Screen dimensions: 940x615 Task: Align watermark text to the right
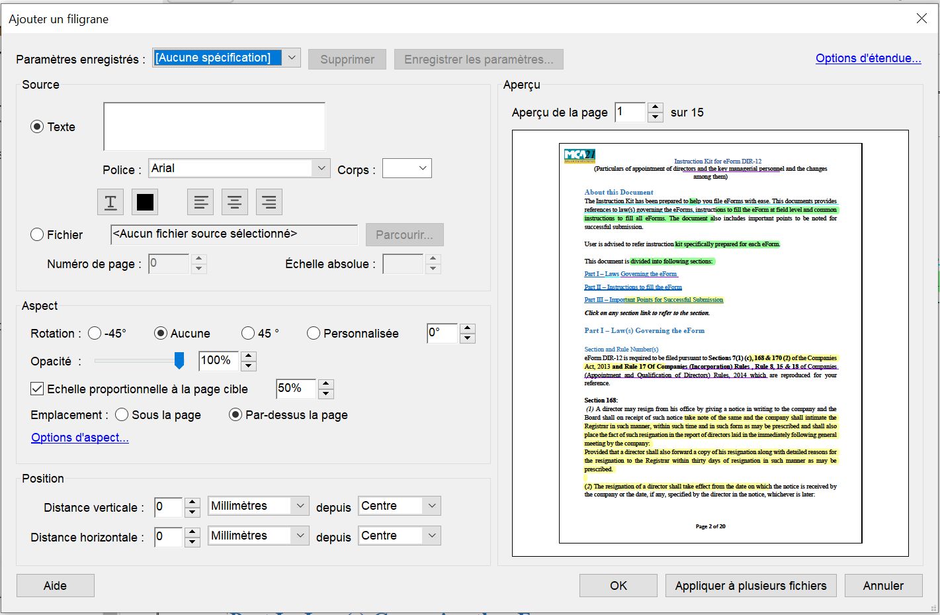coord(269,203)
